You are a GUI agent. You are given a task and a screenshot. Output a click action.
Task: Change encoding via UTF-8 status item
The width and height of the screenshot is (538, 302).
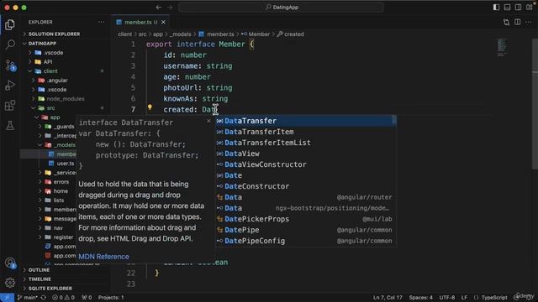[446, 298]
